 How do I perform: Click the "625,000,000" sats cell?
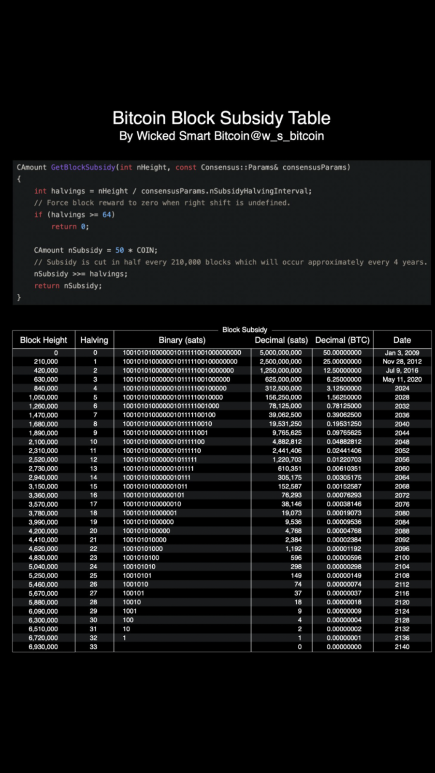tap(283, 379)
